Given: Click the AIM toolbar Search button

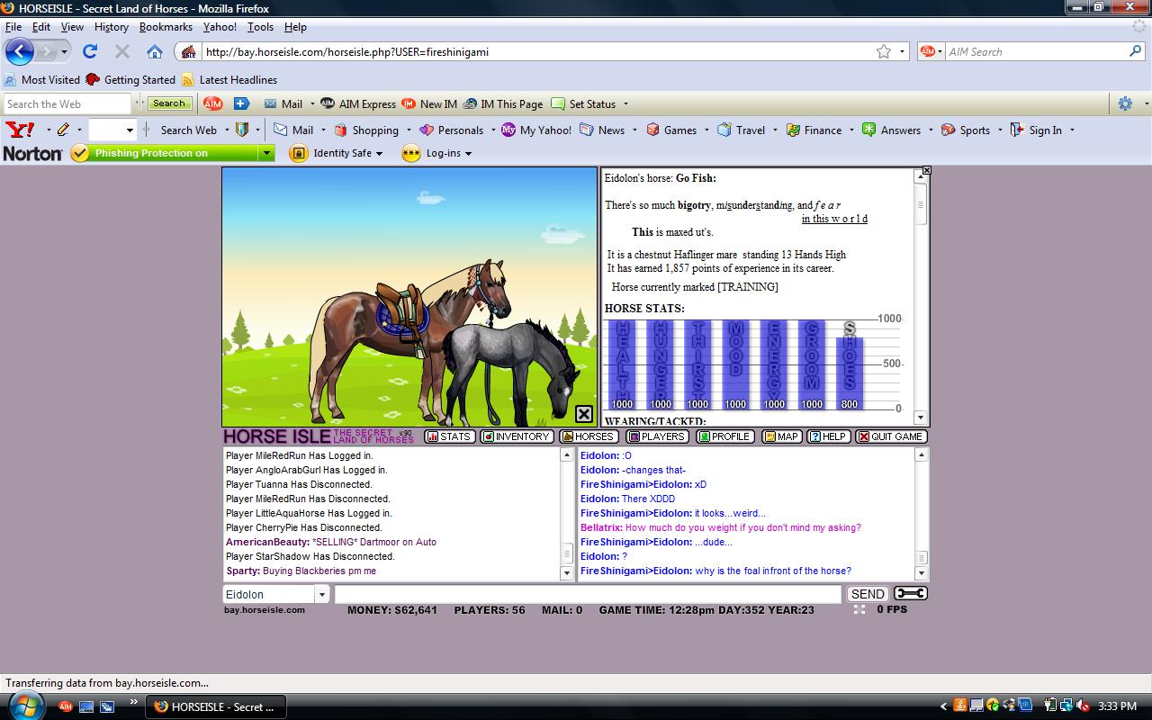Looking at the screenshot, I should [168, 103].
